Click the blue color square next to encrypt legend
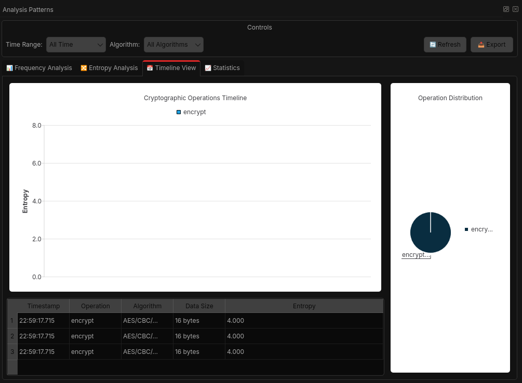The height and width of the screenshot is (383, 522). (178, 112)
